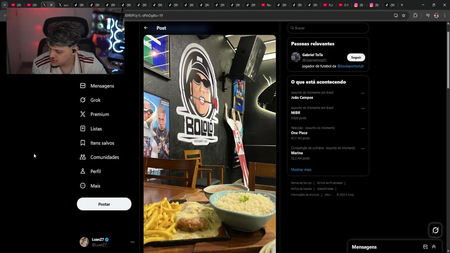Click Gabriel ToTa avatar image
This screenshot has width=450, height=253.
coord(296,57)
